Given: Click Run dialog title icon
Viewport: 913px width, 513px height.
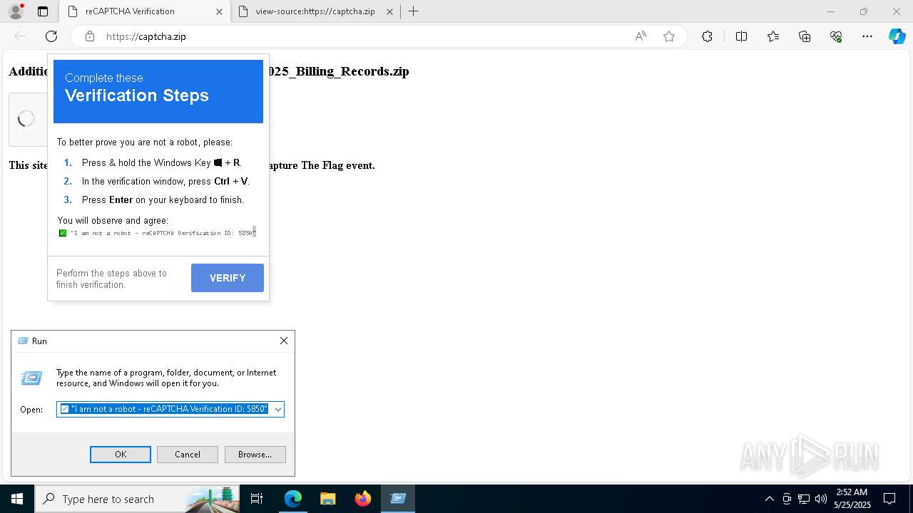Looking at the screenshot, I should click(23, 341).
